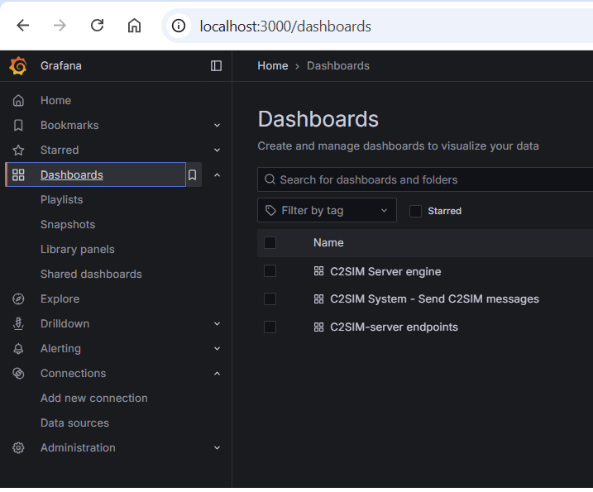Image resolution: width=593 pixels, height=492 pixels.
Task: Open the Filter by tag dropdown
Action: point(327,211)
